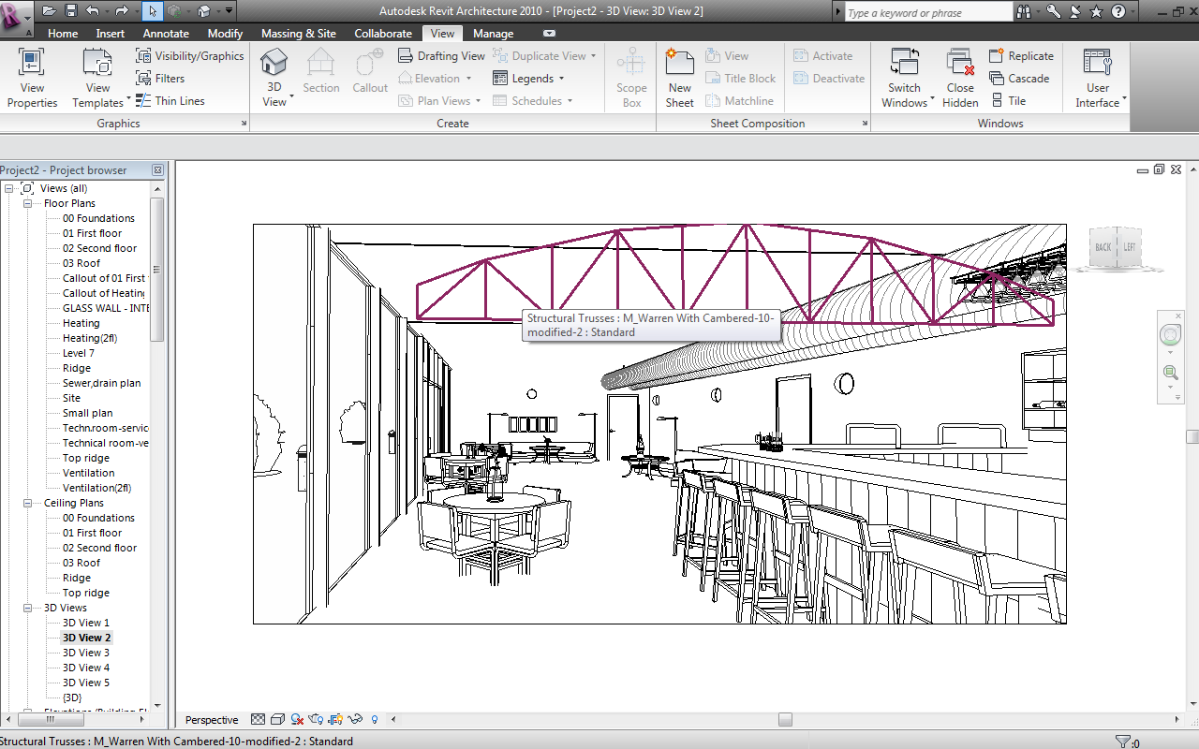Click Close Hidden windows icon
Viewport: 1199px width, 749px height.
[960, 78]
